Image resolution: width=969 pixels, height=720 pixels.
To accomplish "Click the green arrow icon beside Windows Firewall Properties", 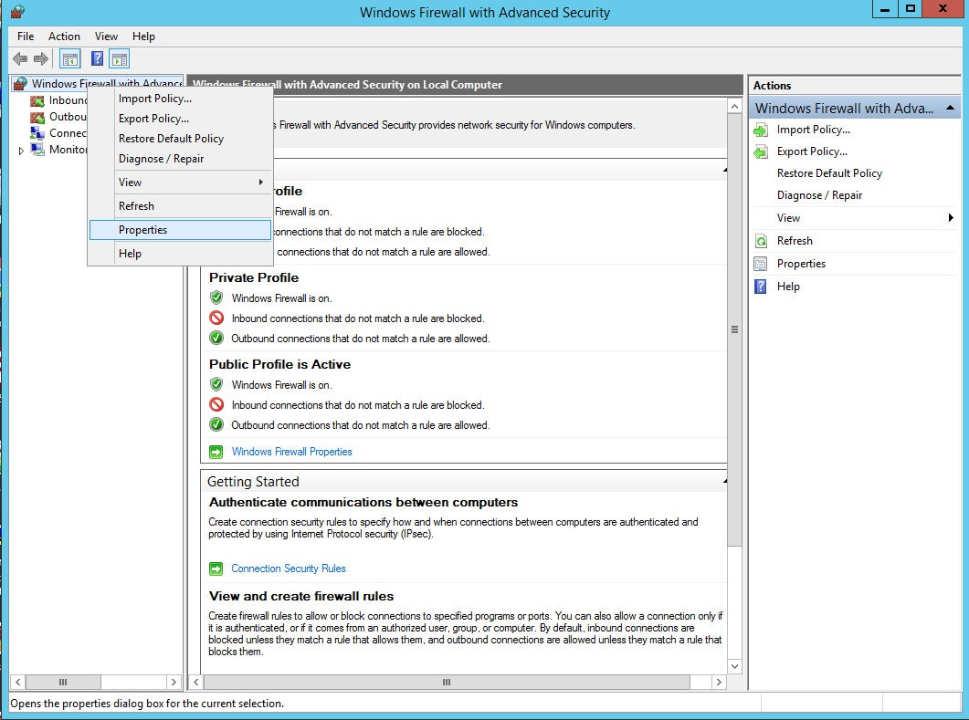I will coord(216,452).
